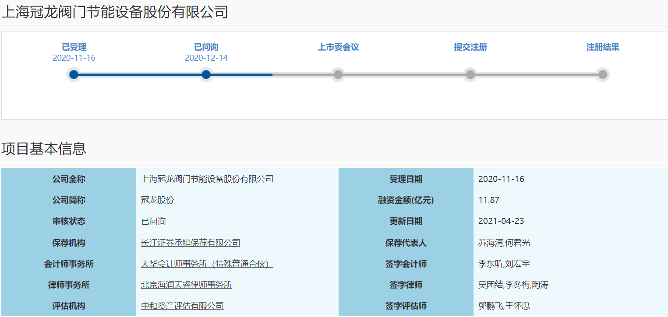
Task: Select the 注册结果 stage label
Action: pyautogui.click(x=603, y=47)
